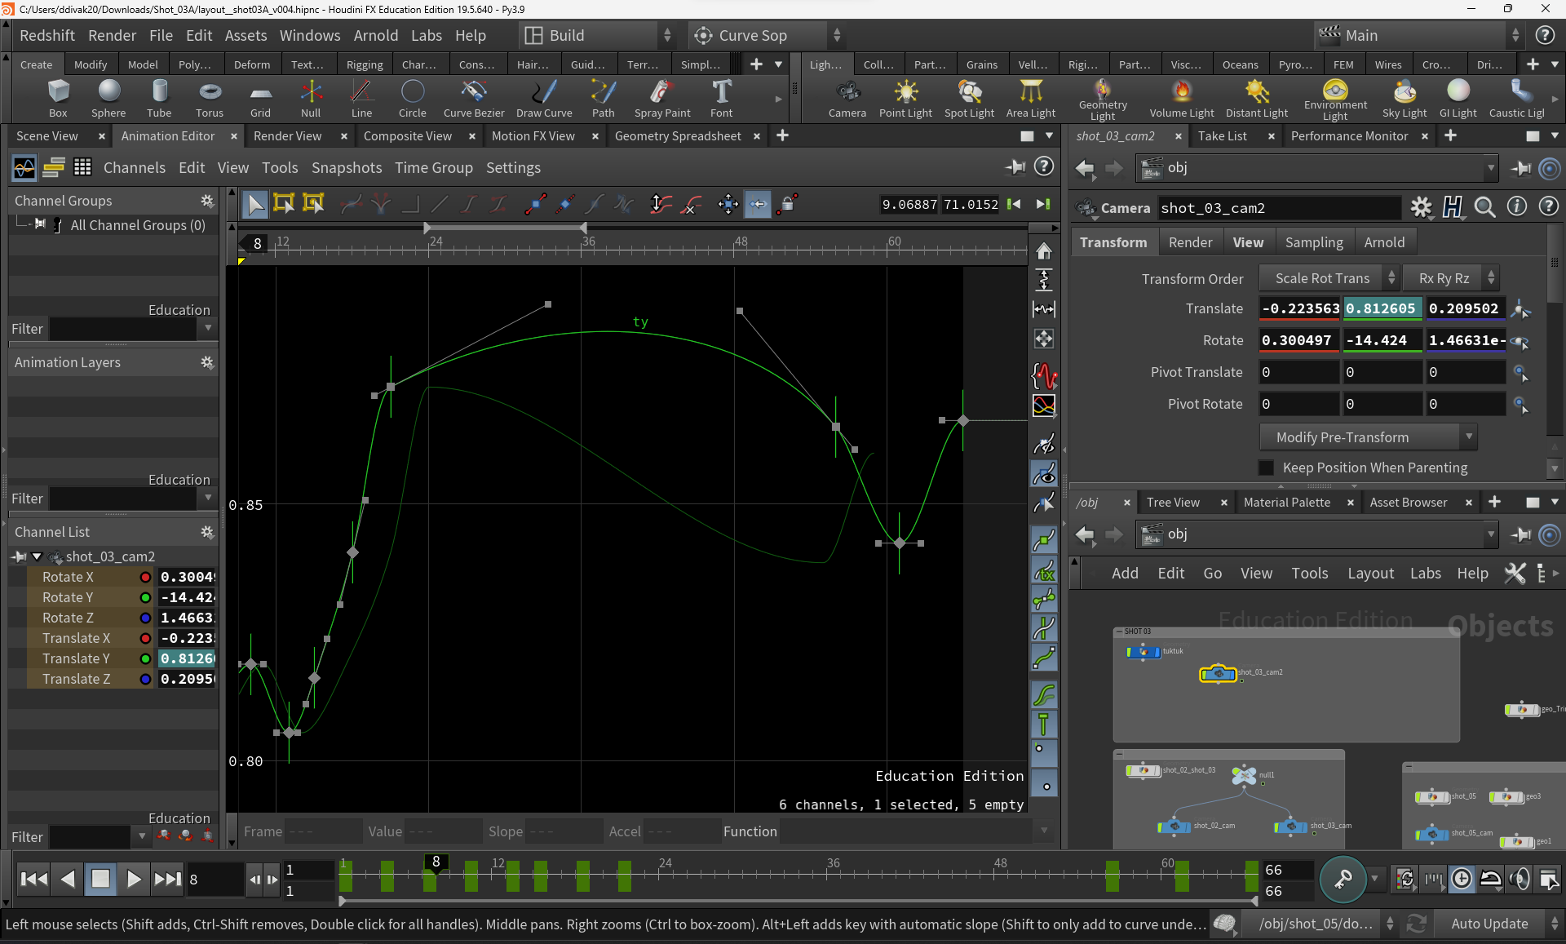Click Time Group in Animation Editor

(x=433, y=167)
